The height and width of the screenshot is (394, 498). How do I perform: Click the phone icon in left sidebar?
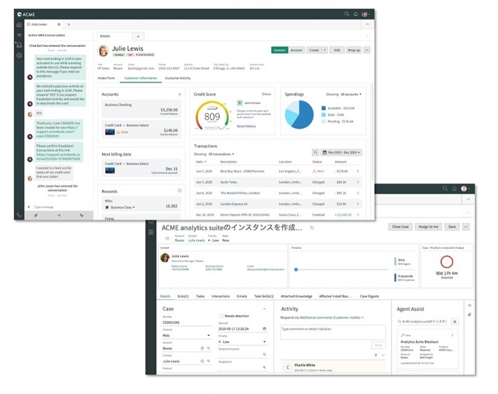pos(19,215)
